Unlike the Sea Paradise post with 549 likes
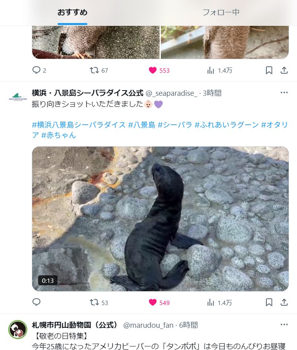Image resolution: width=297 pixels, height=350 pixels. point(159,302)
